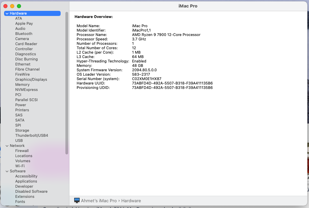Select Hardware breadcrumb in path bar
This screenshot has width=309, height=208.
[x=131, y=201]
